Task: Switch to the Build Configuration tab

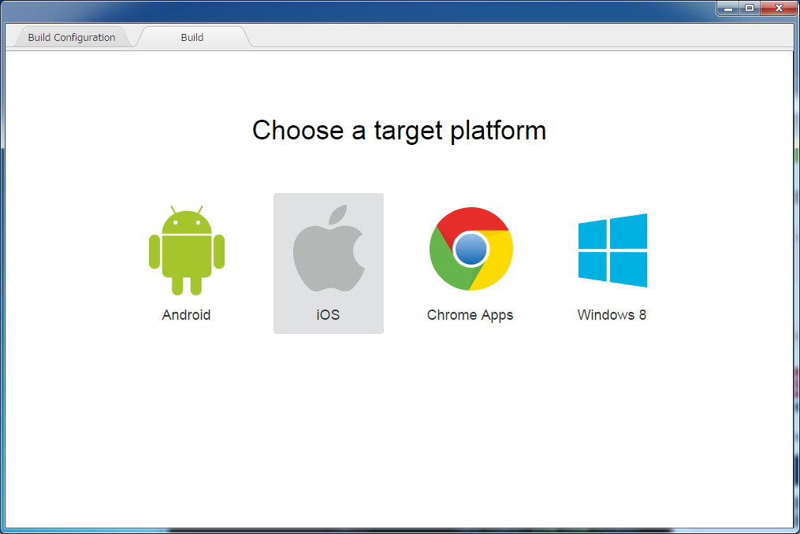Action: click(x=72, y=37)
